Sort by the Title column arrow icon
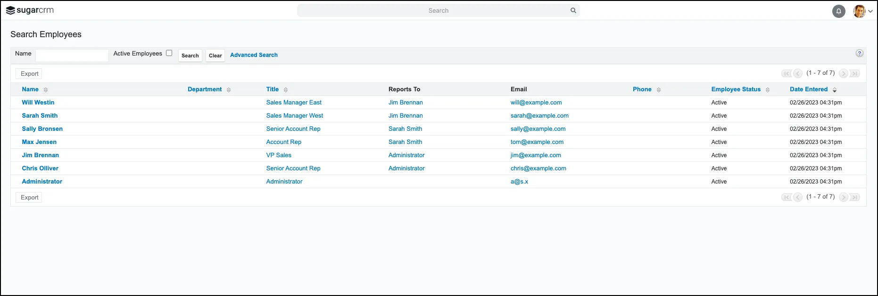Viewport: 878px width, 296px height. 286,90
